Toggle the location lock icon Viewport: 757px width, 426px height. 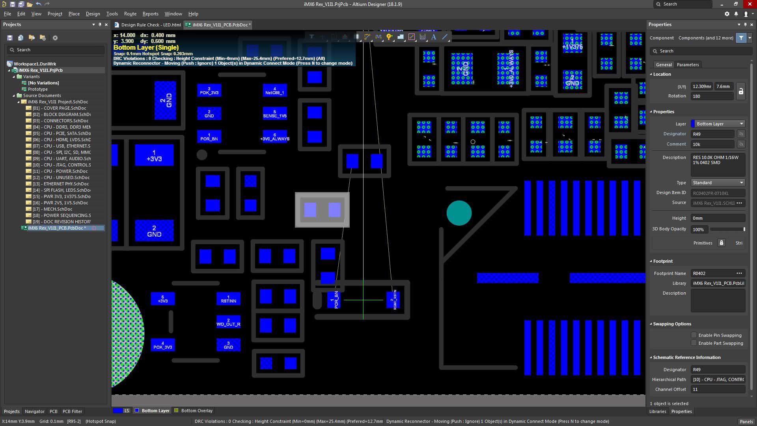[x=741, y=91]
